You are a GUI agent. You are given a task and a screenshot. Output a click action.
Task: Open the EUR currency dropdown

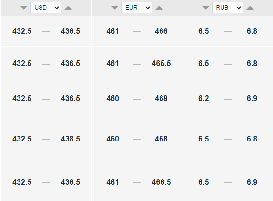(137, 8)
